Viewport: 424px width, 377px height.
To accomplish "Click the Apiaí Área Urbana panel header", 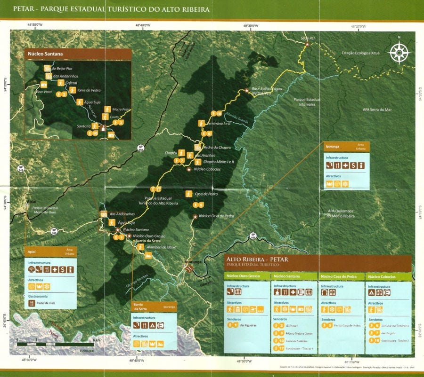I will coord(50,252).
